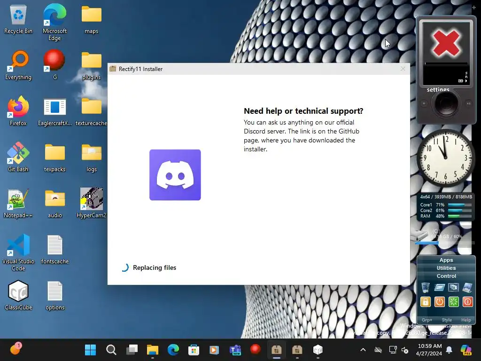The image size is (481, 361).
Task: Open the widgets icon with notification badge
Action: pyautogui.click(x=16, y=349)
